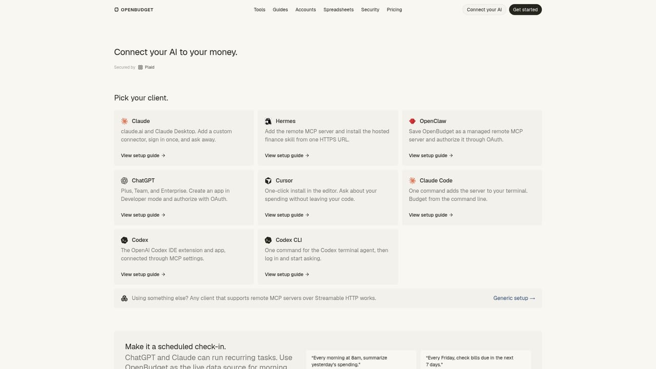Screen dimensions: 656x369
Task: Open the Codex CLI setup guide link
Action: click(287, 275)
